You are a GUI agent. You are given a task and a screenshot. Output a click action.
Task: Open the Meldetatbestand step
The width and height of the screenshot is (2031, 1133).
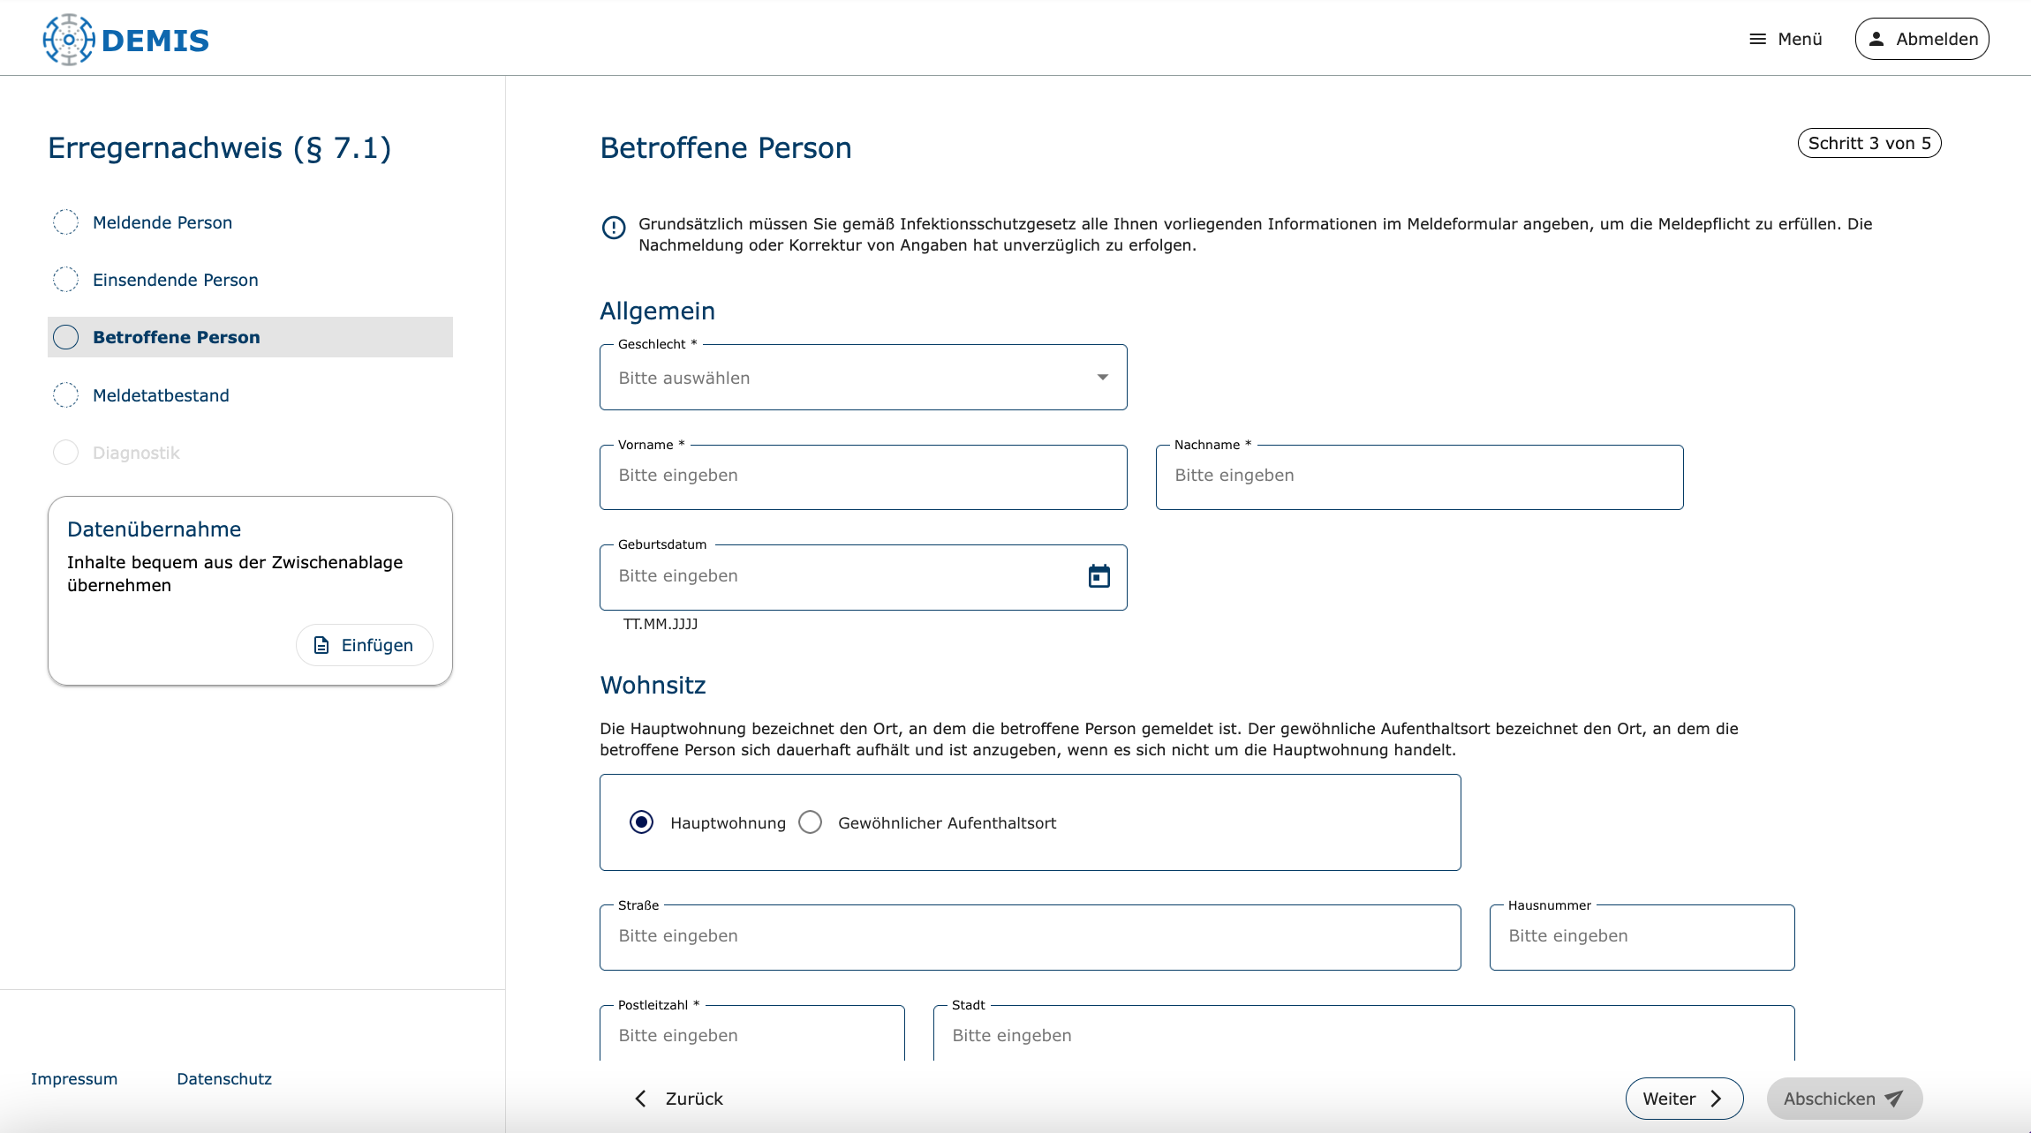coord(161,395)
